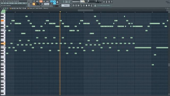This screenshot has width=170, height=96.
Task: Adjust the master pitch slider
Action: pos(31,3)
